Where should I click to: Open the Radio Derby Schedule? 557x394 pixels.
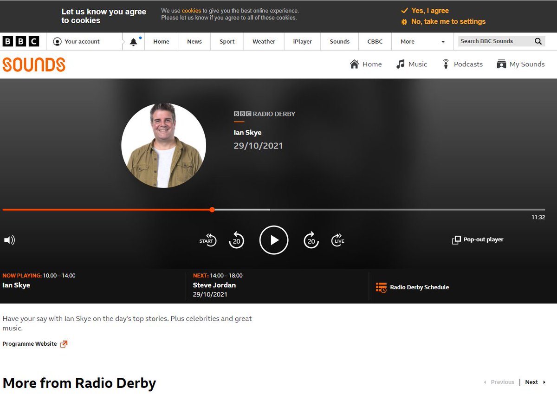tap(412, 287)
